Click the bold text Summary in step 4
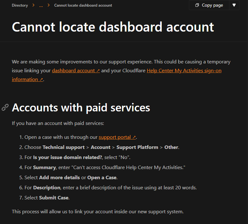The width and height of the screenshot is (248, 224). [x=45, y=168]
